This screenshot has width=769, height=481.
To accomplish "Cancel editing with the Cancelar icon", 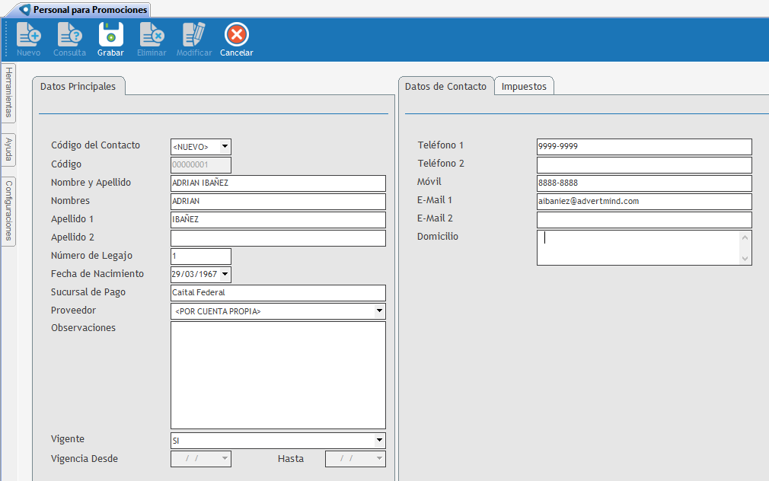I will pos(237,36).
